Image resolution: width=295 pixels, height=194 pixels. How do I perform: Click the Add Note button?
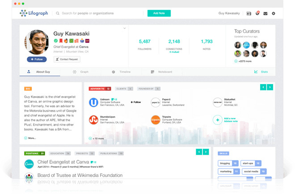[159, 13]
